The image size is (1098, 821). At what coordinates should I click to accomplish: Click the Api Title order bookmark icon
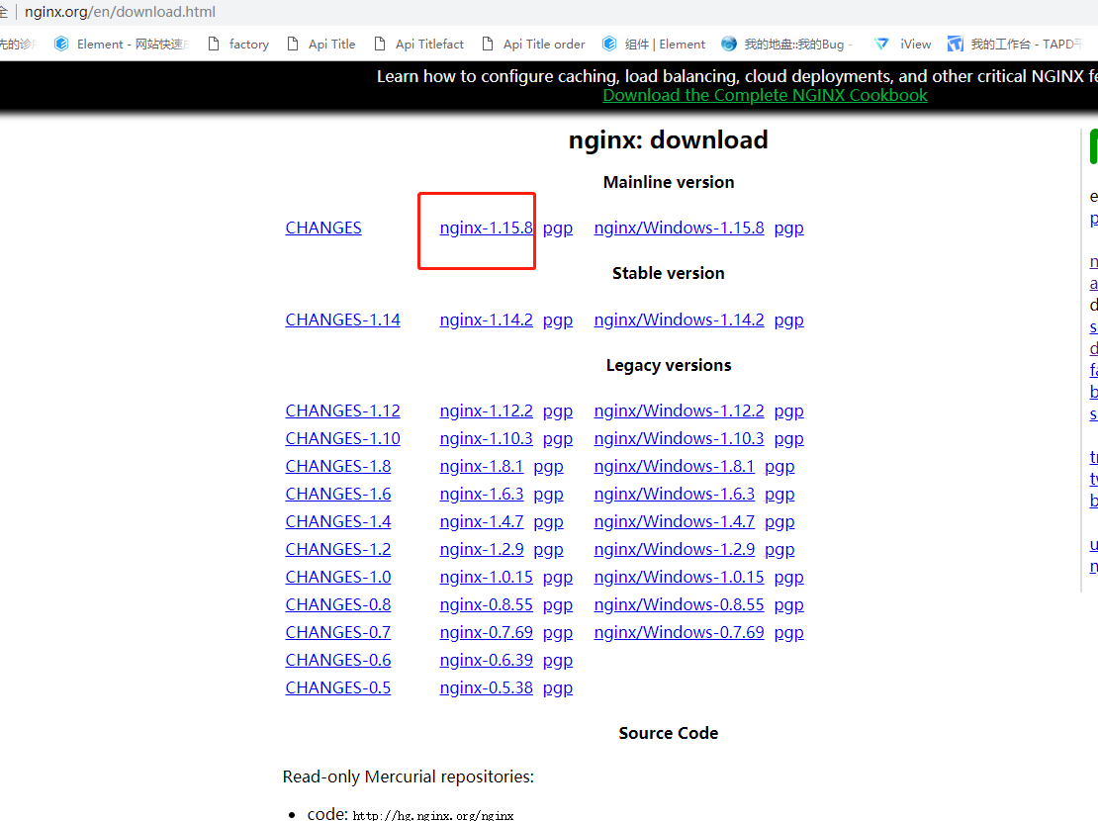tap(488, 45)
